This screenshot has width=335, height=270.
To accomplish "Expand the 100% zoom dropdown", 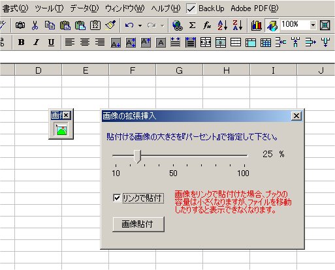I will [x=313, y=25].
